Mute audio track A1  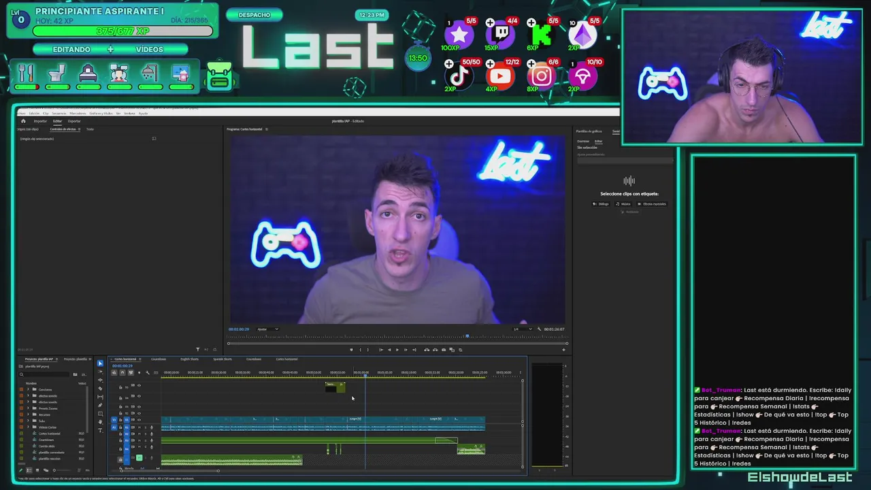139,427
